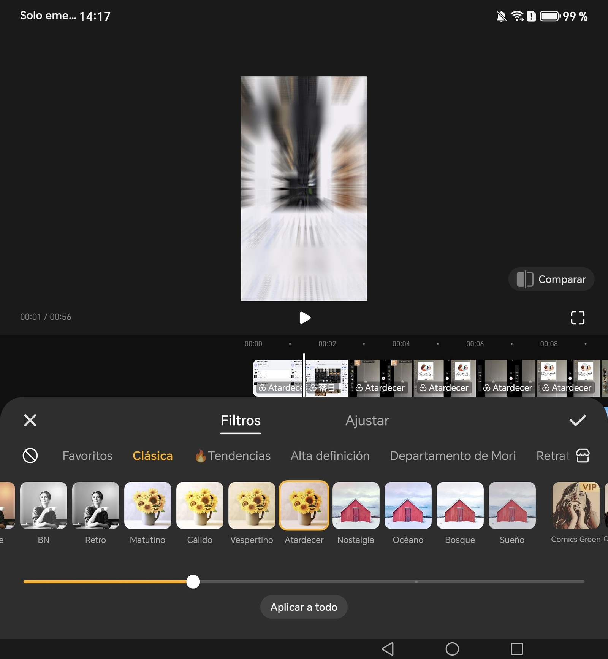Choose the Alta definición category

click(330, 456)
